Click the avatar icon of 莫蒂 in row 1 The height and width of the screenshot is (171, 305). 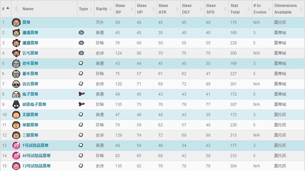coord(16,22)
